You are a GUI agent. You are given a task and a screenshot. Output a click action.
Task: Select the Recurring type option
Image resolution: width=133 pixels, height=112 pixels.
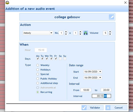(x=38, y=92)
